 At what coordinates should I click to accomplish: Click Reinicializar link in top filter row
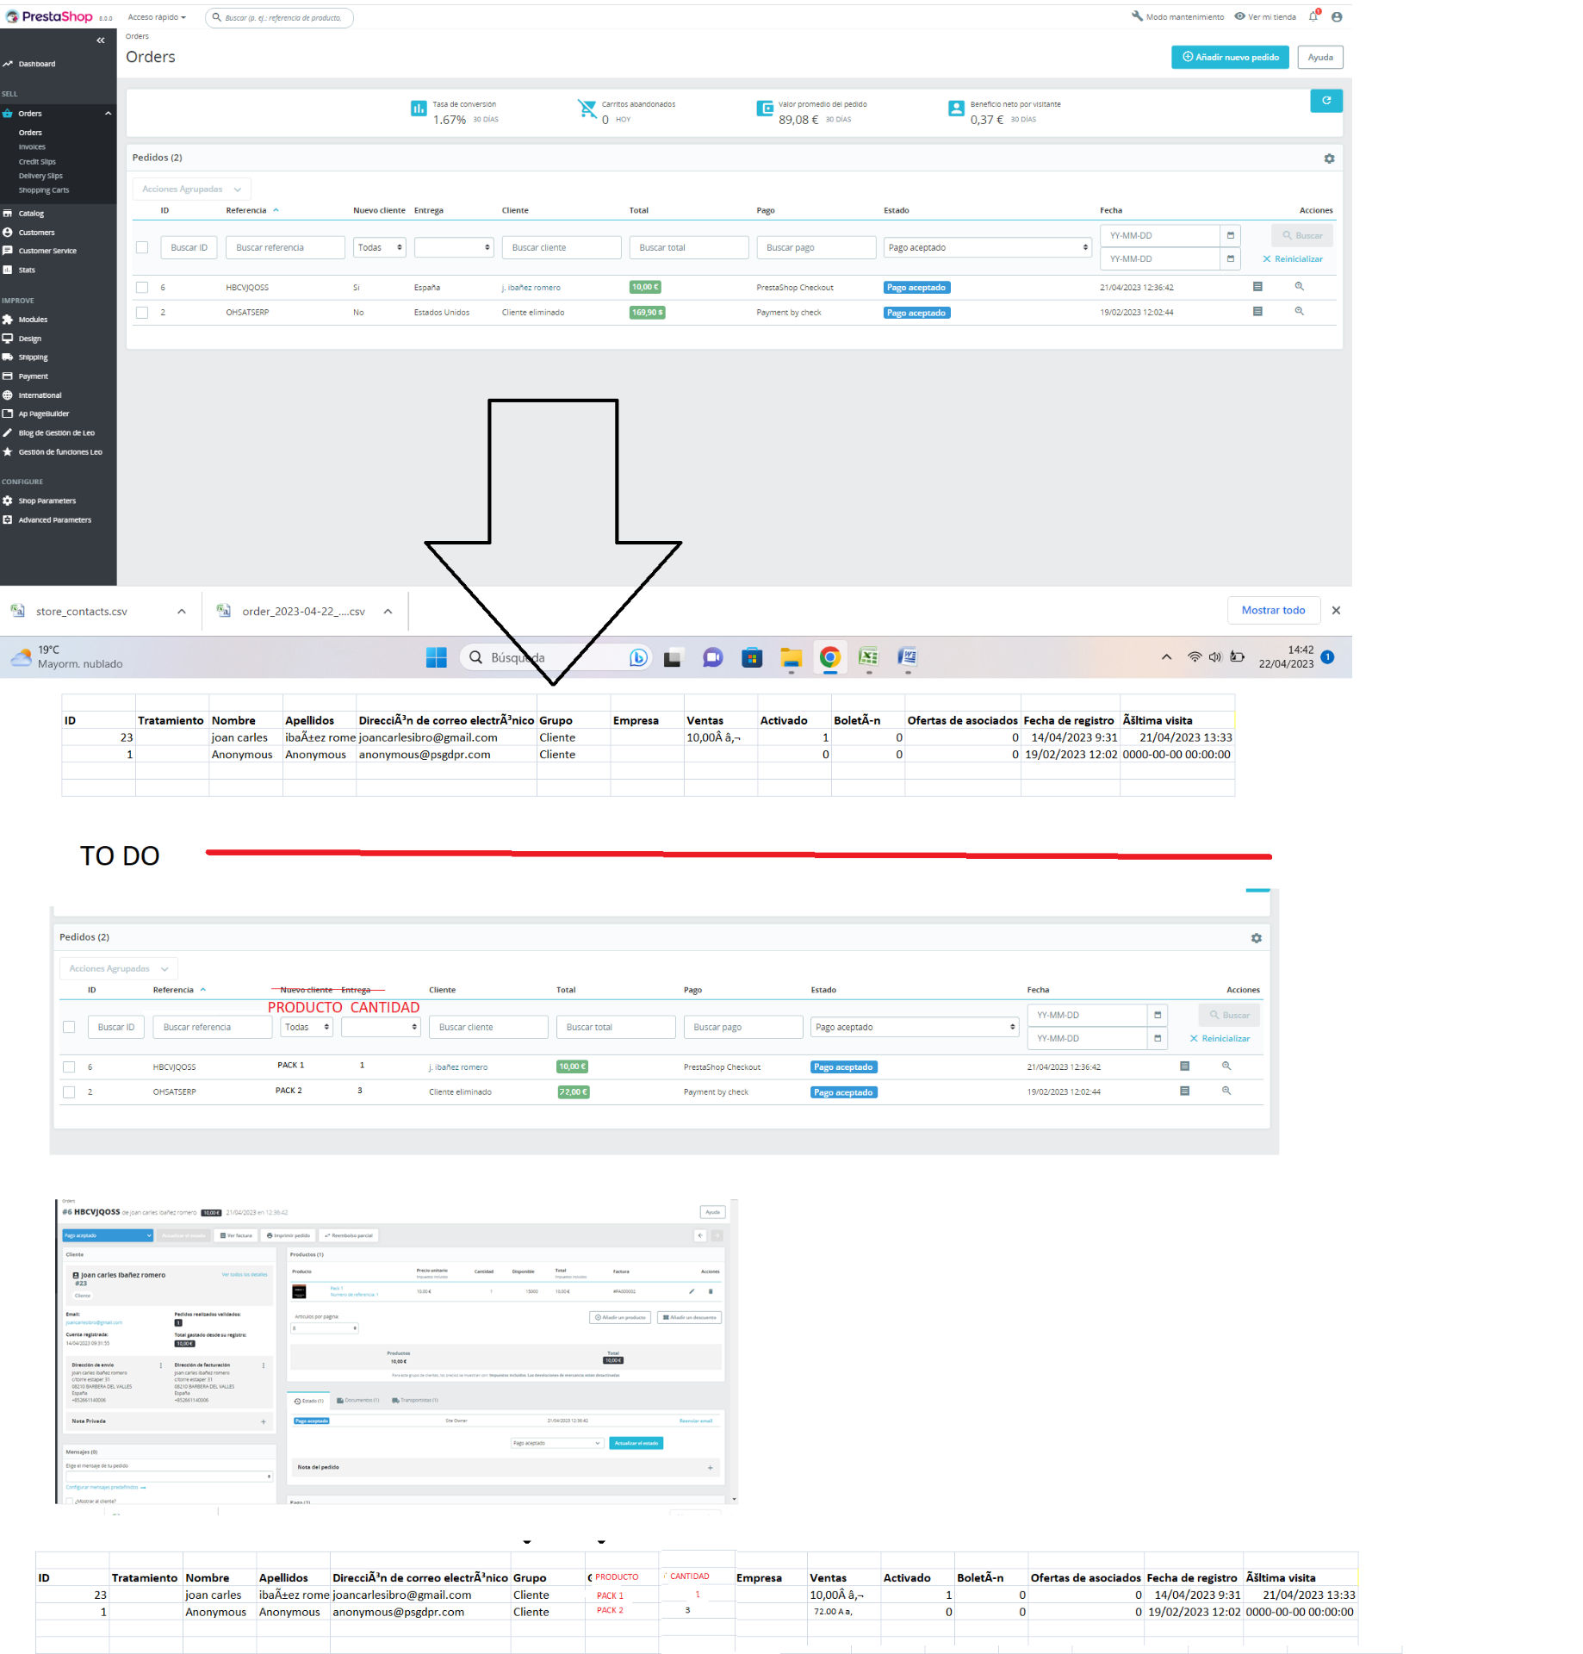pyautogui.click(x=1293, y=258)
